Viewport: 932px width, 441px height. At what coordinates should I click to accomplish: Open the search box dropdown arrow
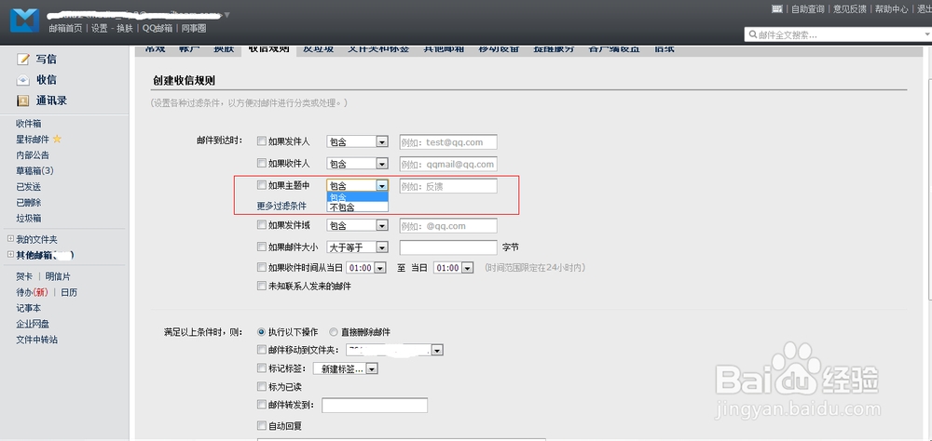[x=927, y=35]
